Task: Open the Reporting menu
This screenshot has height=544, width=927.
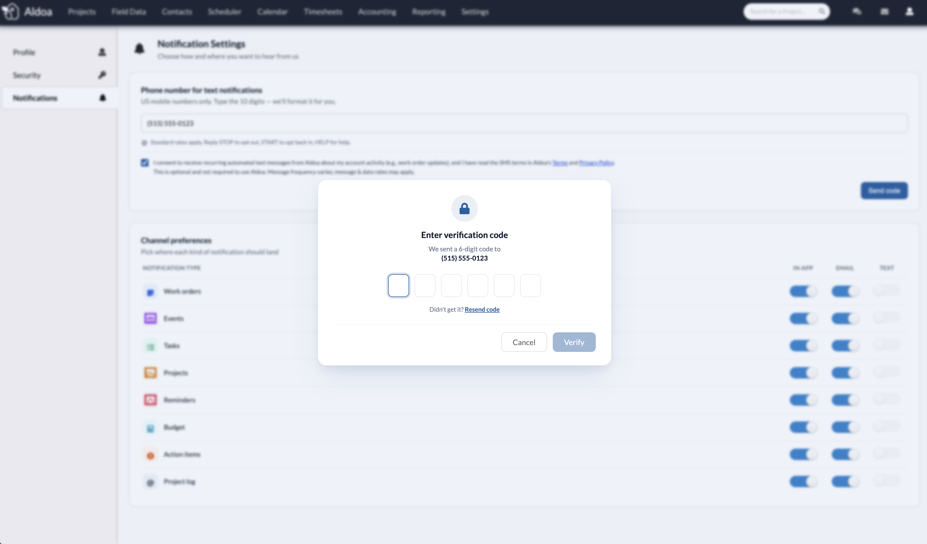Action: click(429, 12)
